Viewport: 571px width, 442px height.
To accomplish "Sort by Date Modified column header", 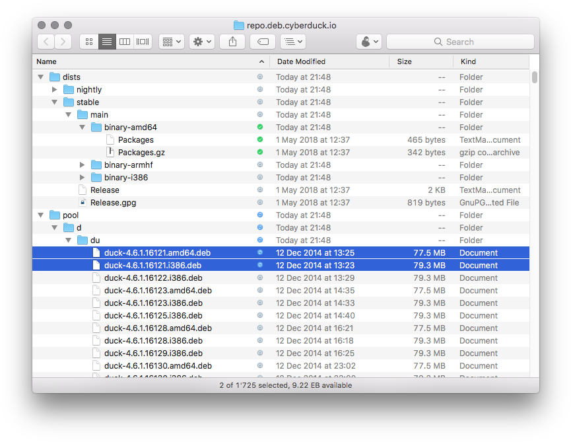I will click(329, 61).
